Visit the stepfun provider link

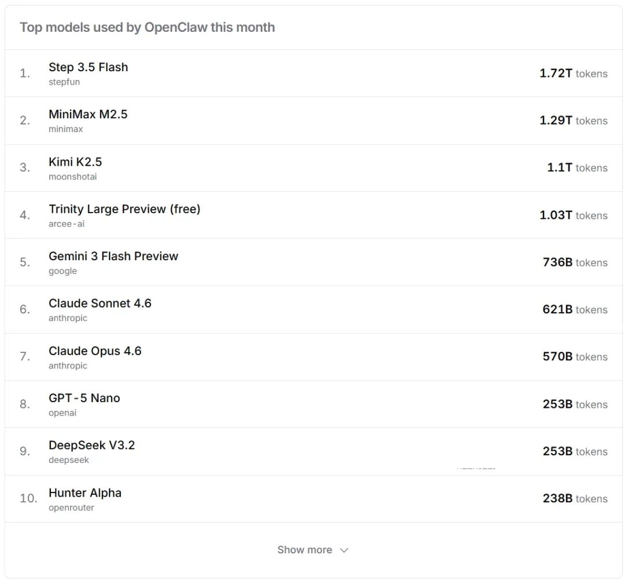coord(64,82)
